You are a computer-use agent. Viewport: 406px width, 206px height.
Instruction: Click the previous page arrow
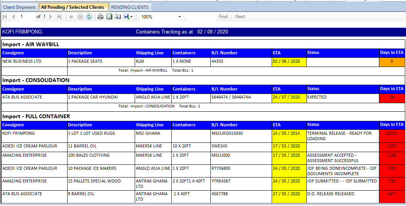tap(14, 17)
